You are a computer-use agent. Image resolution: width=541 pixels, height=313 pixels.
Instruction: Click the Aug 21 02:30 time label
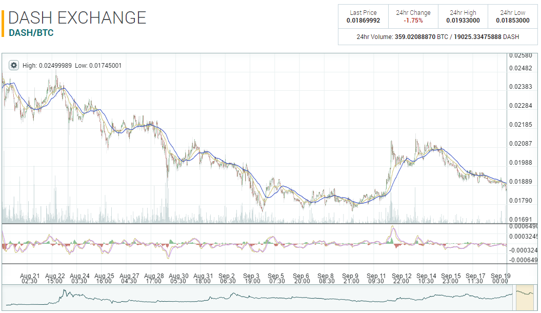[30, 278]
